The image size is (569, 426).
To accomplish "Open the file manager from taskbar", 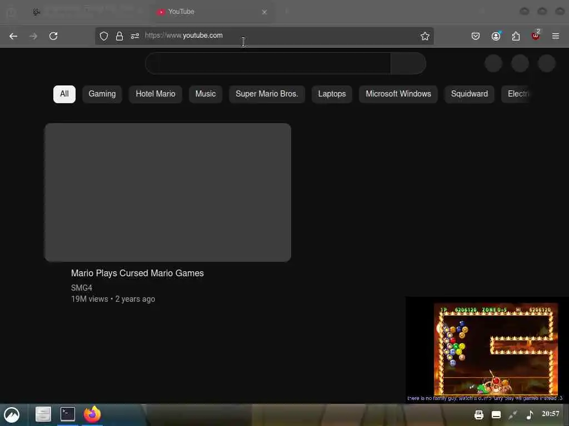I will coord(43,414).
